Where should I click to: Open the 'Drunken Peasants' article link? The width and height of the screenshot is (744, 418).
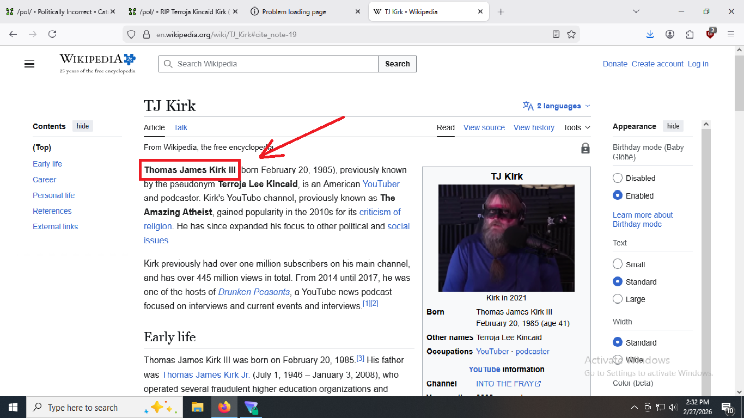254,292
